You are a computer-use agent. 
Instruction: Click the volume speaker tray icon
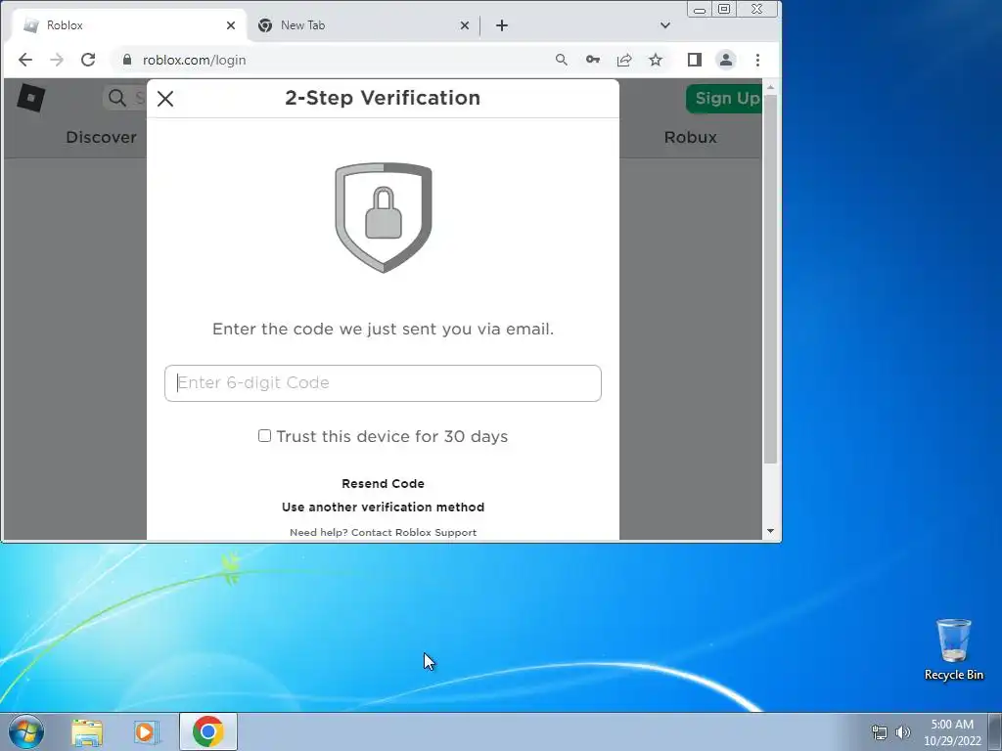tap(903, 732)
